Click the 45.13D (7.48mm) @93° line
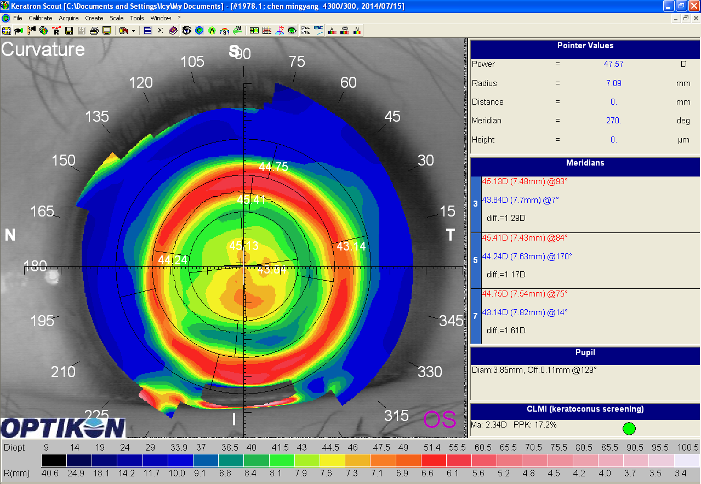This screenshot has width=701, height=484. (525, 181)
